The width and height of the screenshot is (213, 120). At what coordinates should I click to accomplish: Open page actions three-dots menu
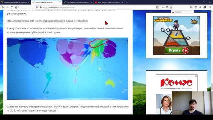click(163, 7)
